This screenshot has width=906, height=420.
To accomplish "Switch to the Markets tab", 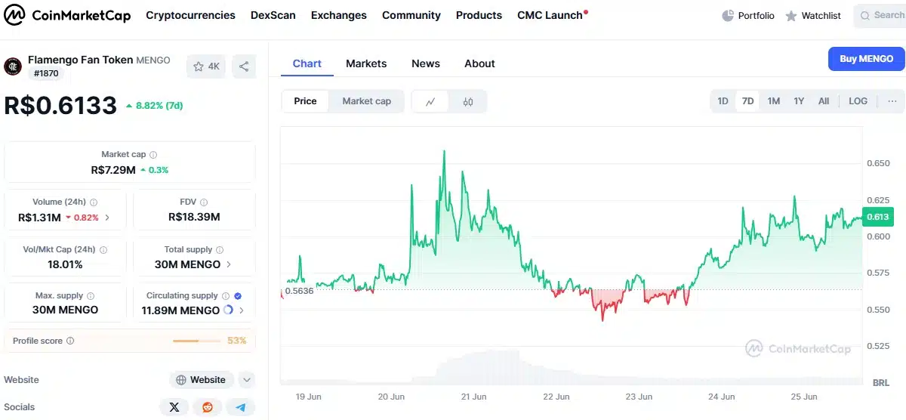I will [x=366, y=63].
